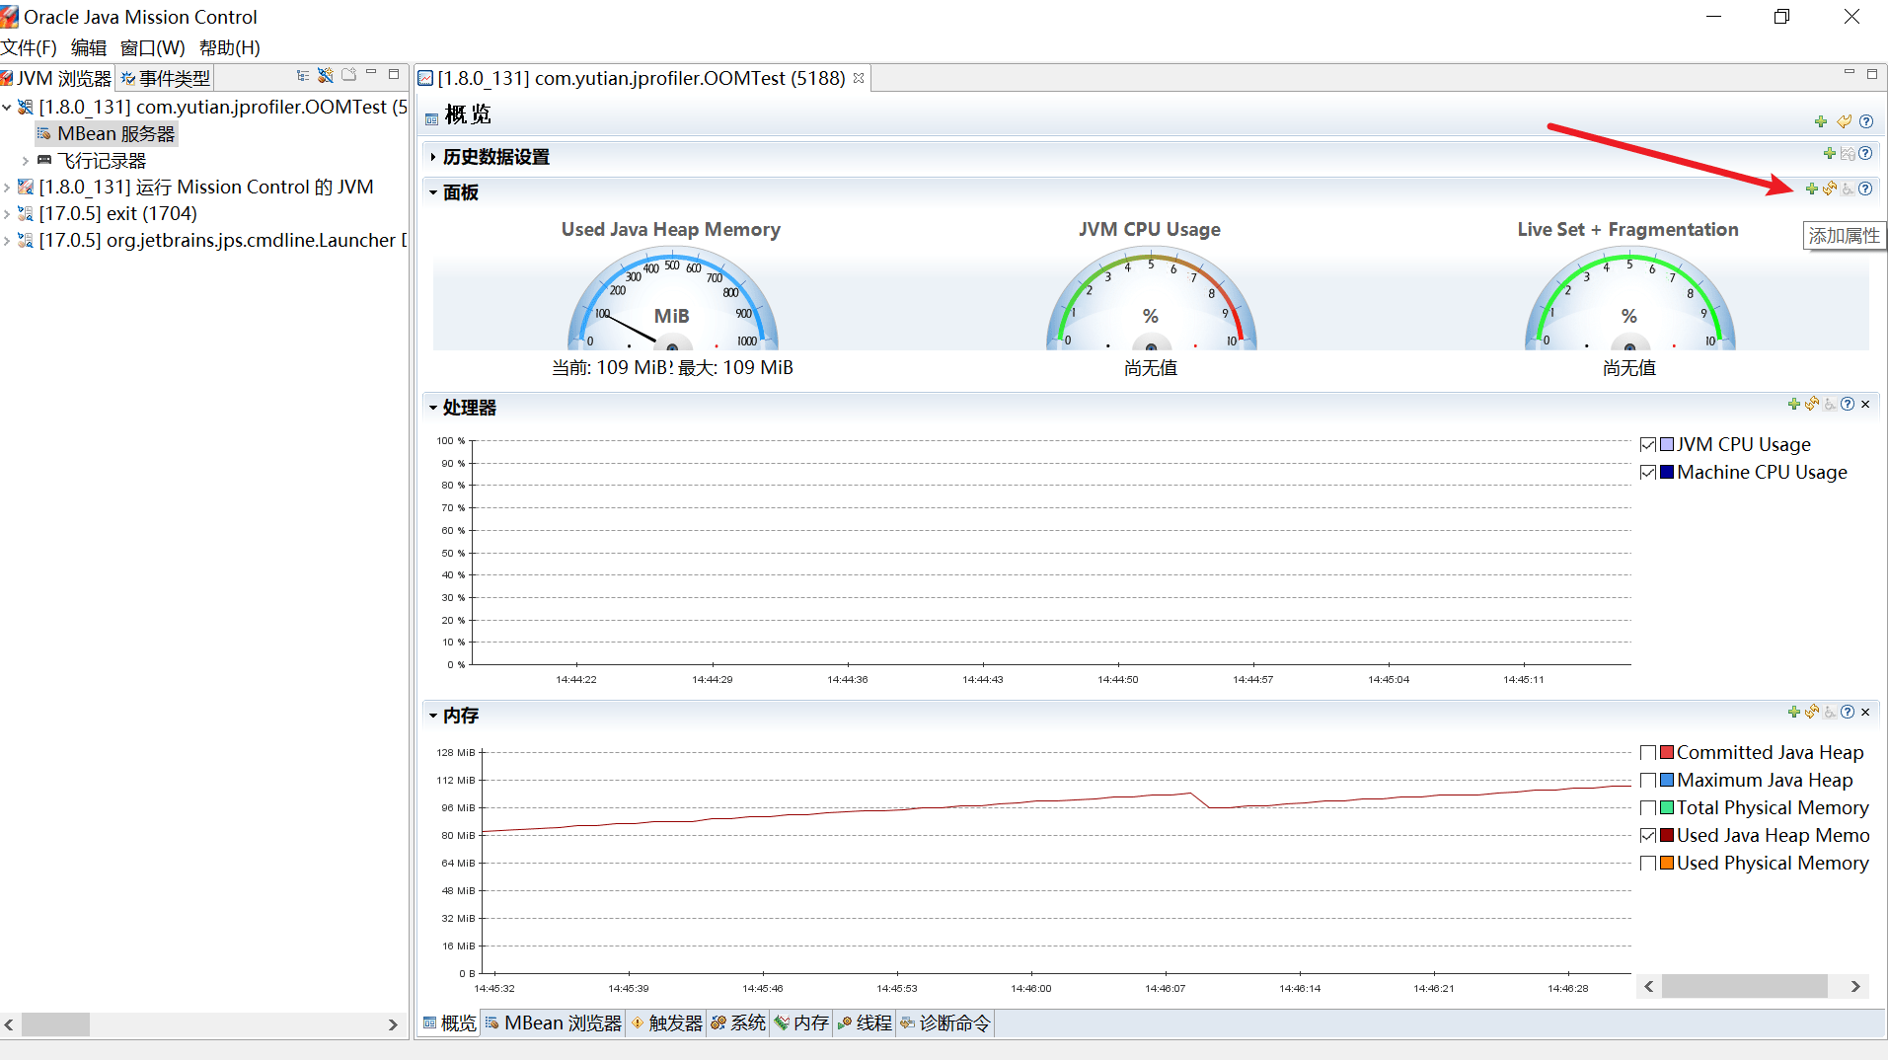Click the green plus icon in 内存 section header
Screen dimensions: 1888x1060
pos(1793,712)
